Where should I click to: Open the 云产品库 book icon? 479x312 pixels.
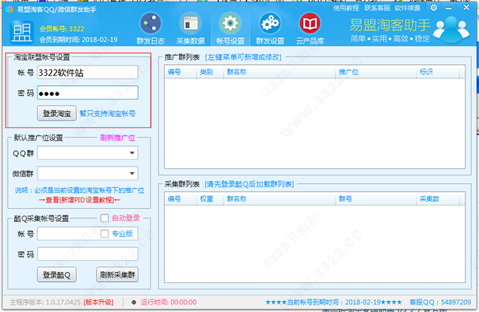click(310, 23)
